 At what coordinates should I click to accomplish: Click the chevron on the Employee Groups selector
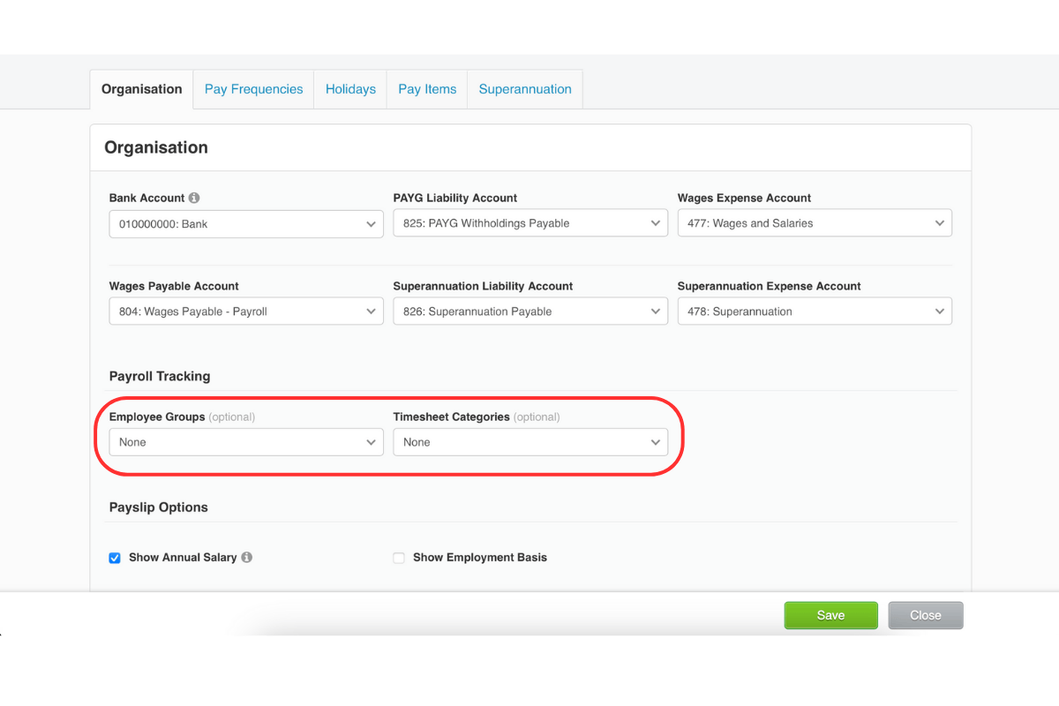(x=371, y=441)
